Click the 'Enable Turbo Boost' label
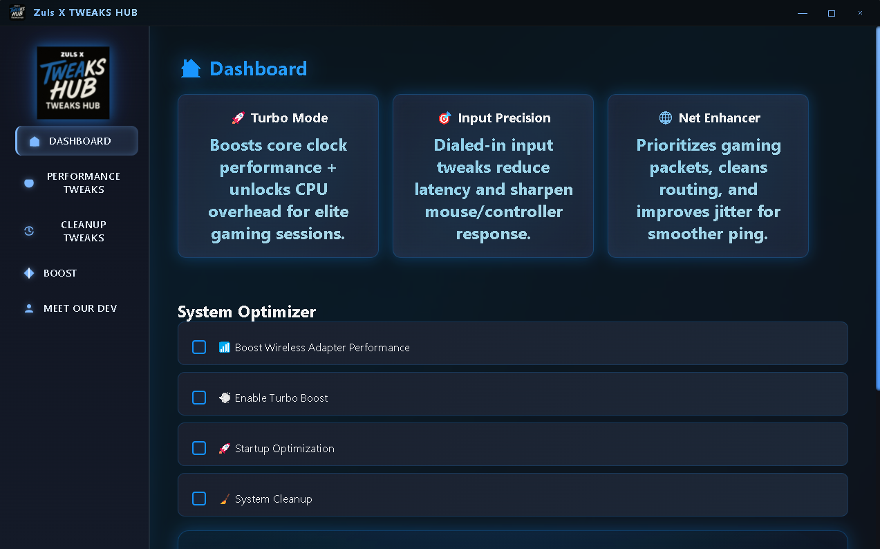The height and width of the screenshot is (549, 880). pyautogui.click(x=281, y=398)
